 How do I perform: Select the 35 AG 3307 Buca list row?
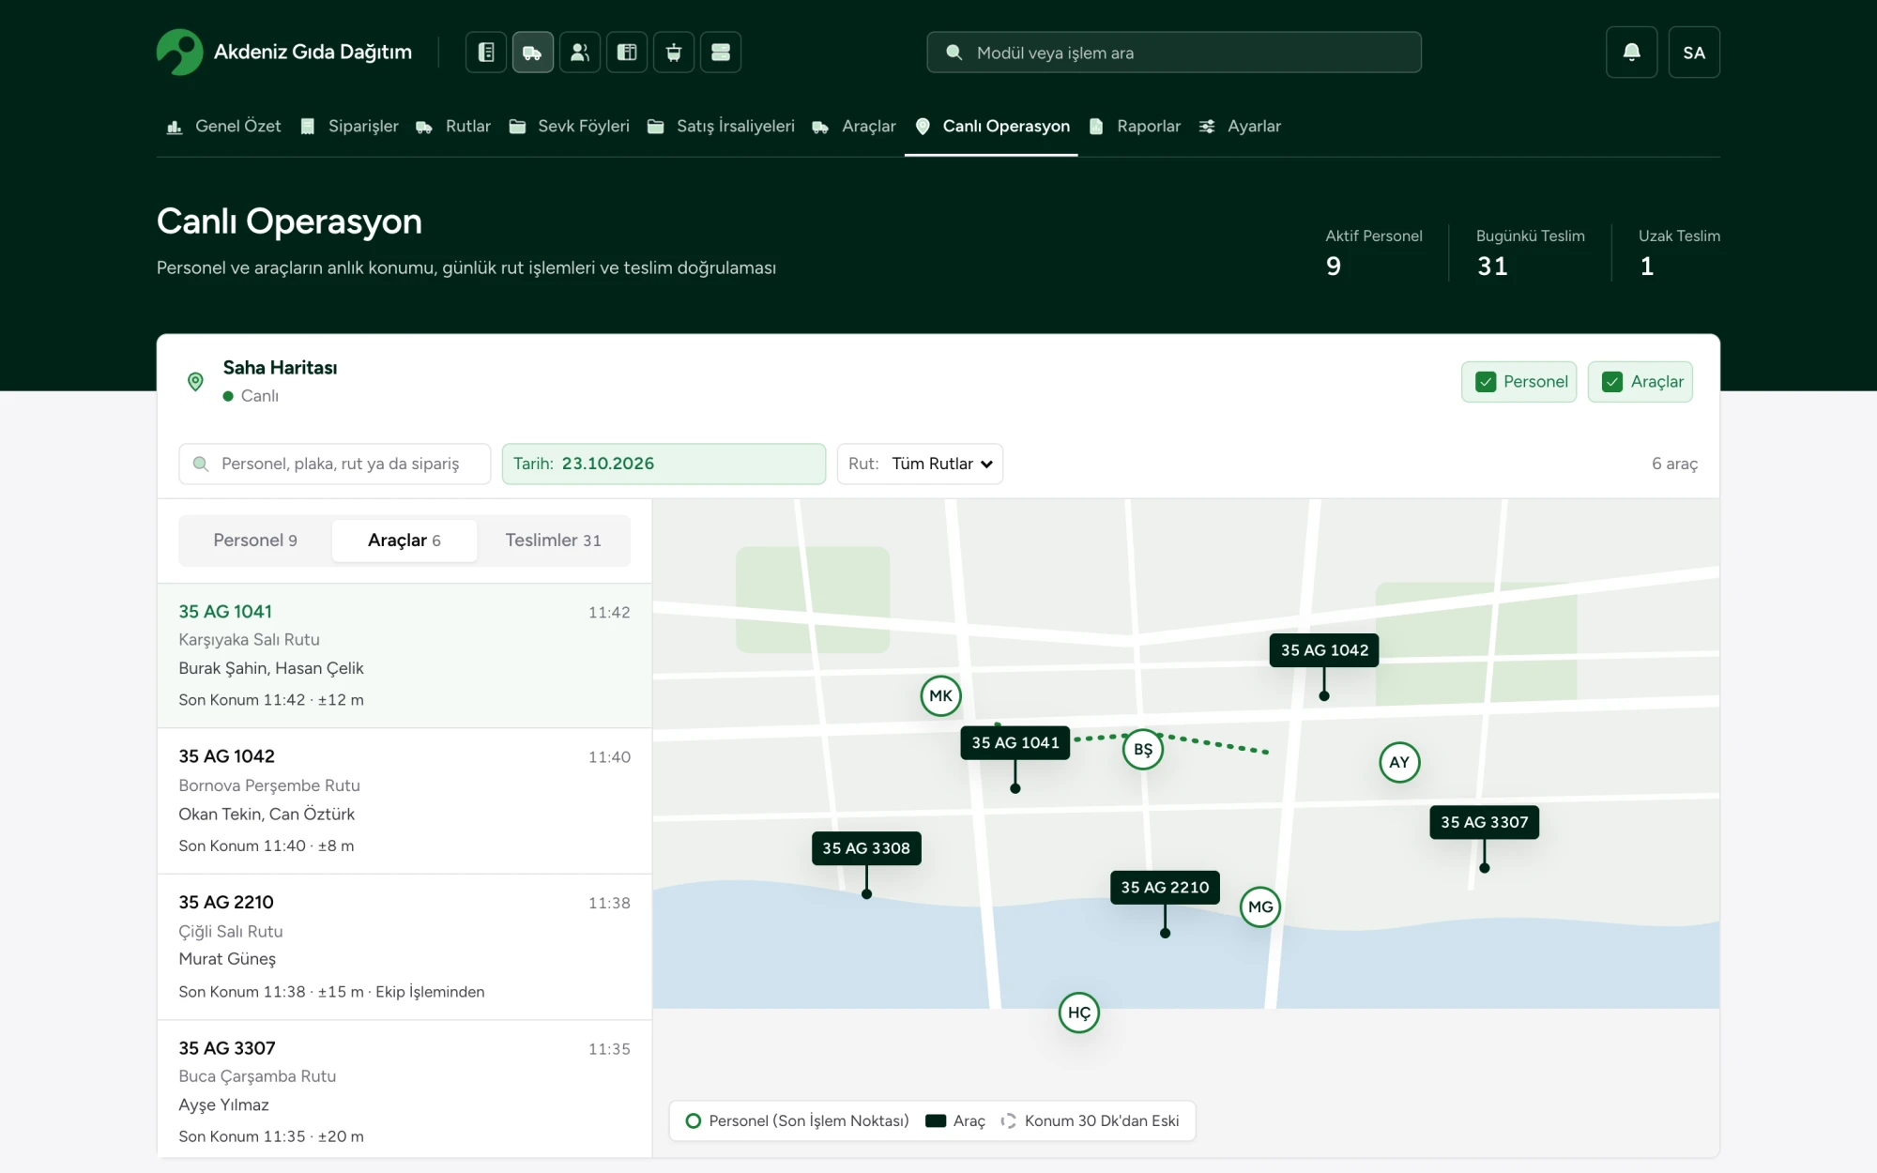(x=404, y=1089)
